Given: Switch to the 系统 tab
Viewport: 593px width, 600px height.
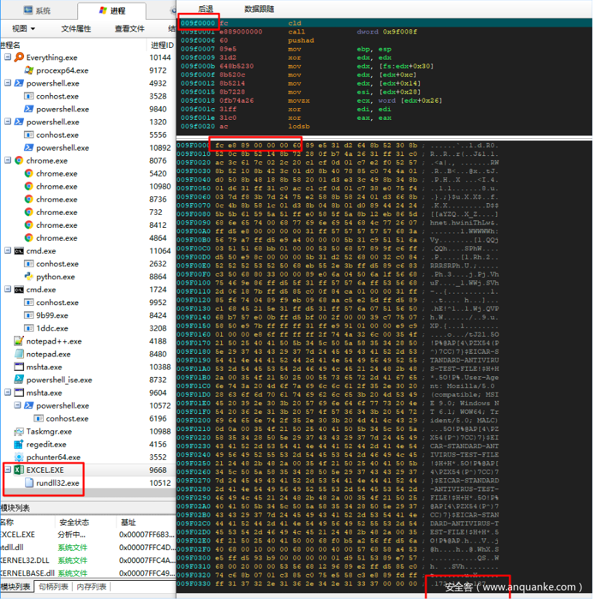Looking at the screenshot, I should click(x=37, y=11).
